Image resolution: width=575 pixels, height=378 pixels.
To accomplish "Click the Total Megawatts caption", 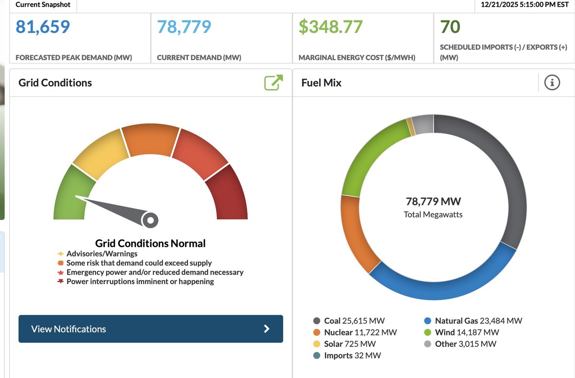I will 434,214.
